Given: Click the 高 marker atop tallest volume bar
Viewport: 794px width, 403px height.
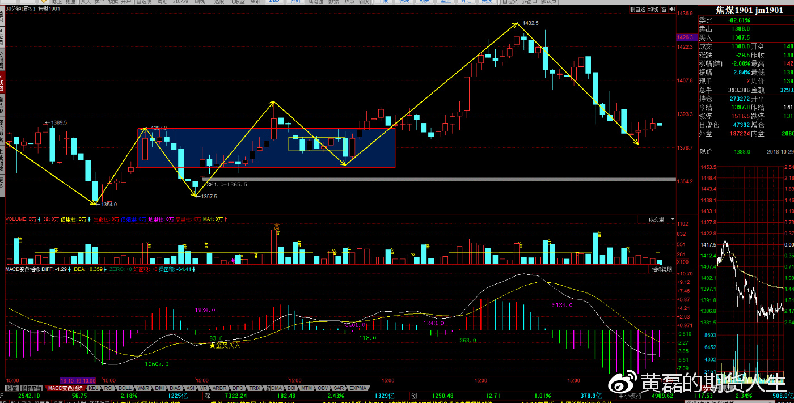Looking at the screenshot, I should (x=277, y=227).
